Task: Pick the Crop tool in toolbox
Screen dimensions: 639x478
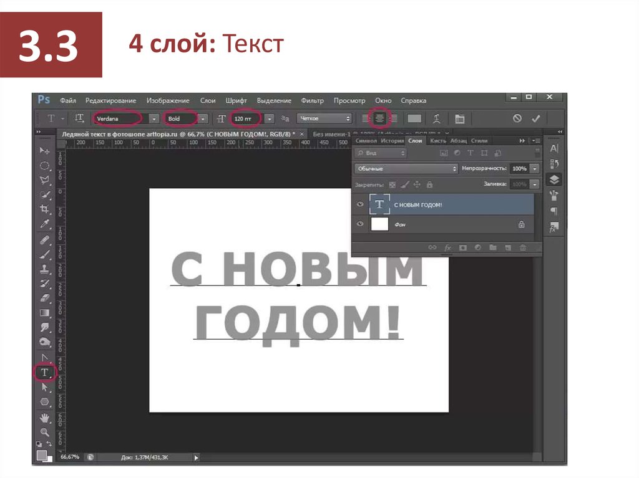Action: tap(44, 209)
